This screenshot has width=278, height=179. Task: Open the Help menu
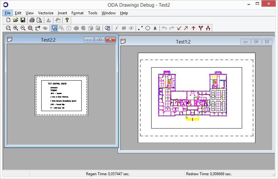124,13
